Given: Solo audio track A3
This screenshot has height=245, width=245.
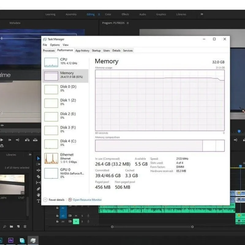Looking at the screenshot, I should tap(82, 216).
